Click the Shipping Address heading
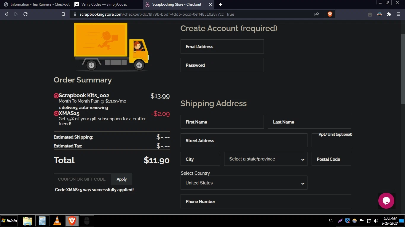This screenshot has width=405, height=227. (213, 103)
